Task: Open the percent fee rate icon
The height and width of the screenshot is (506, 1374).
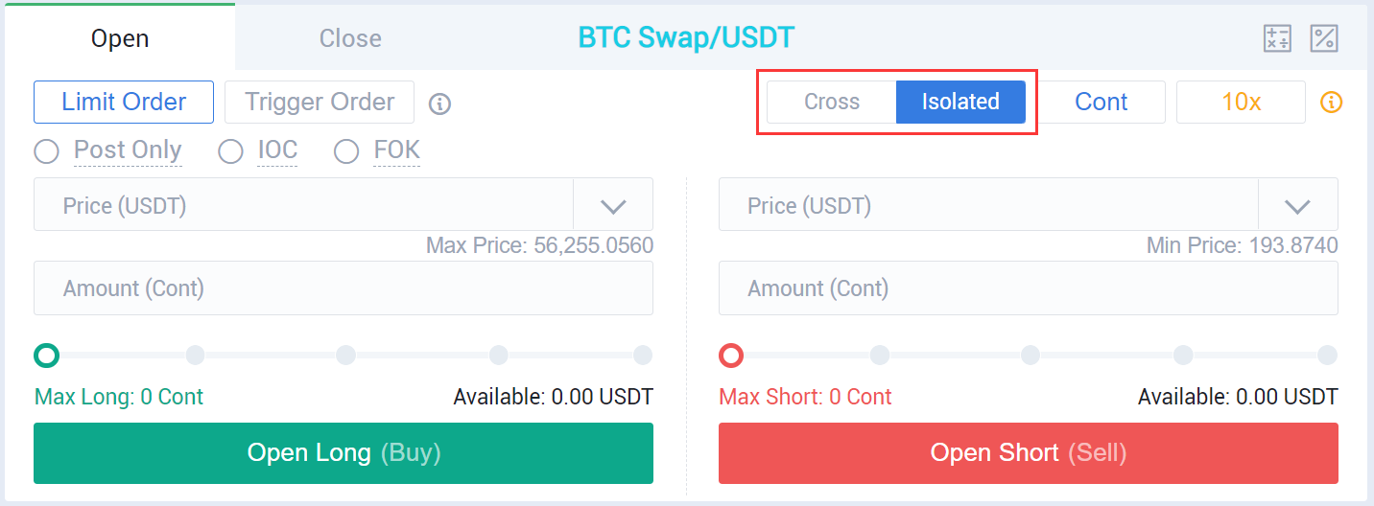Action: (x=1324, y=38)
